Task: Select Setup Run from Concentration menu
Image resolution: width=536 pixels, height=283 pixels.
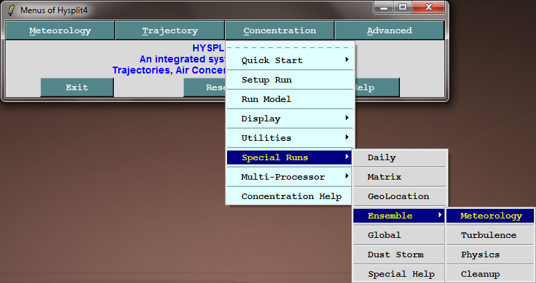Action: coord(290,80)
